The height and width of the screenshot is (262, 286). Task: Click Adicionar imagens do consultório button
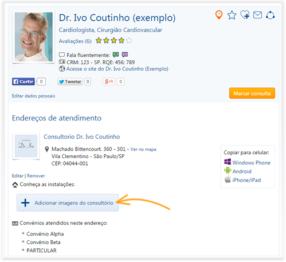point(68,203)
